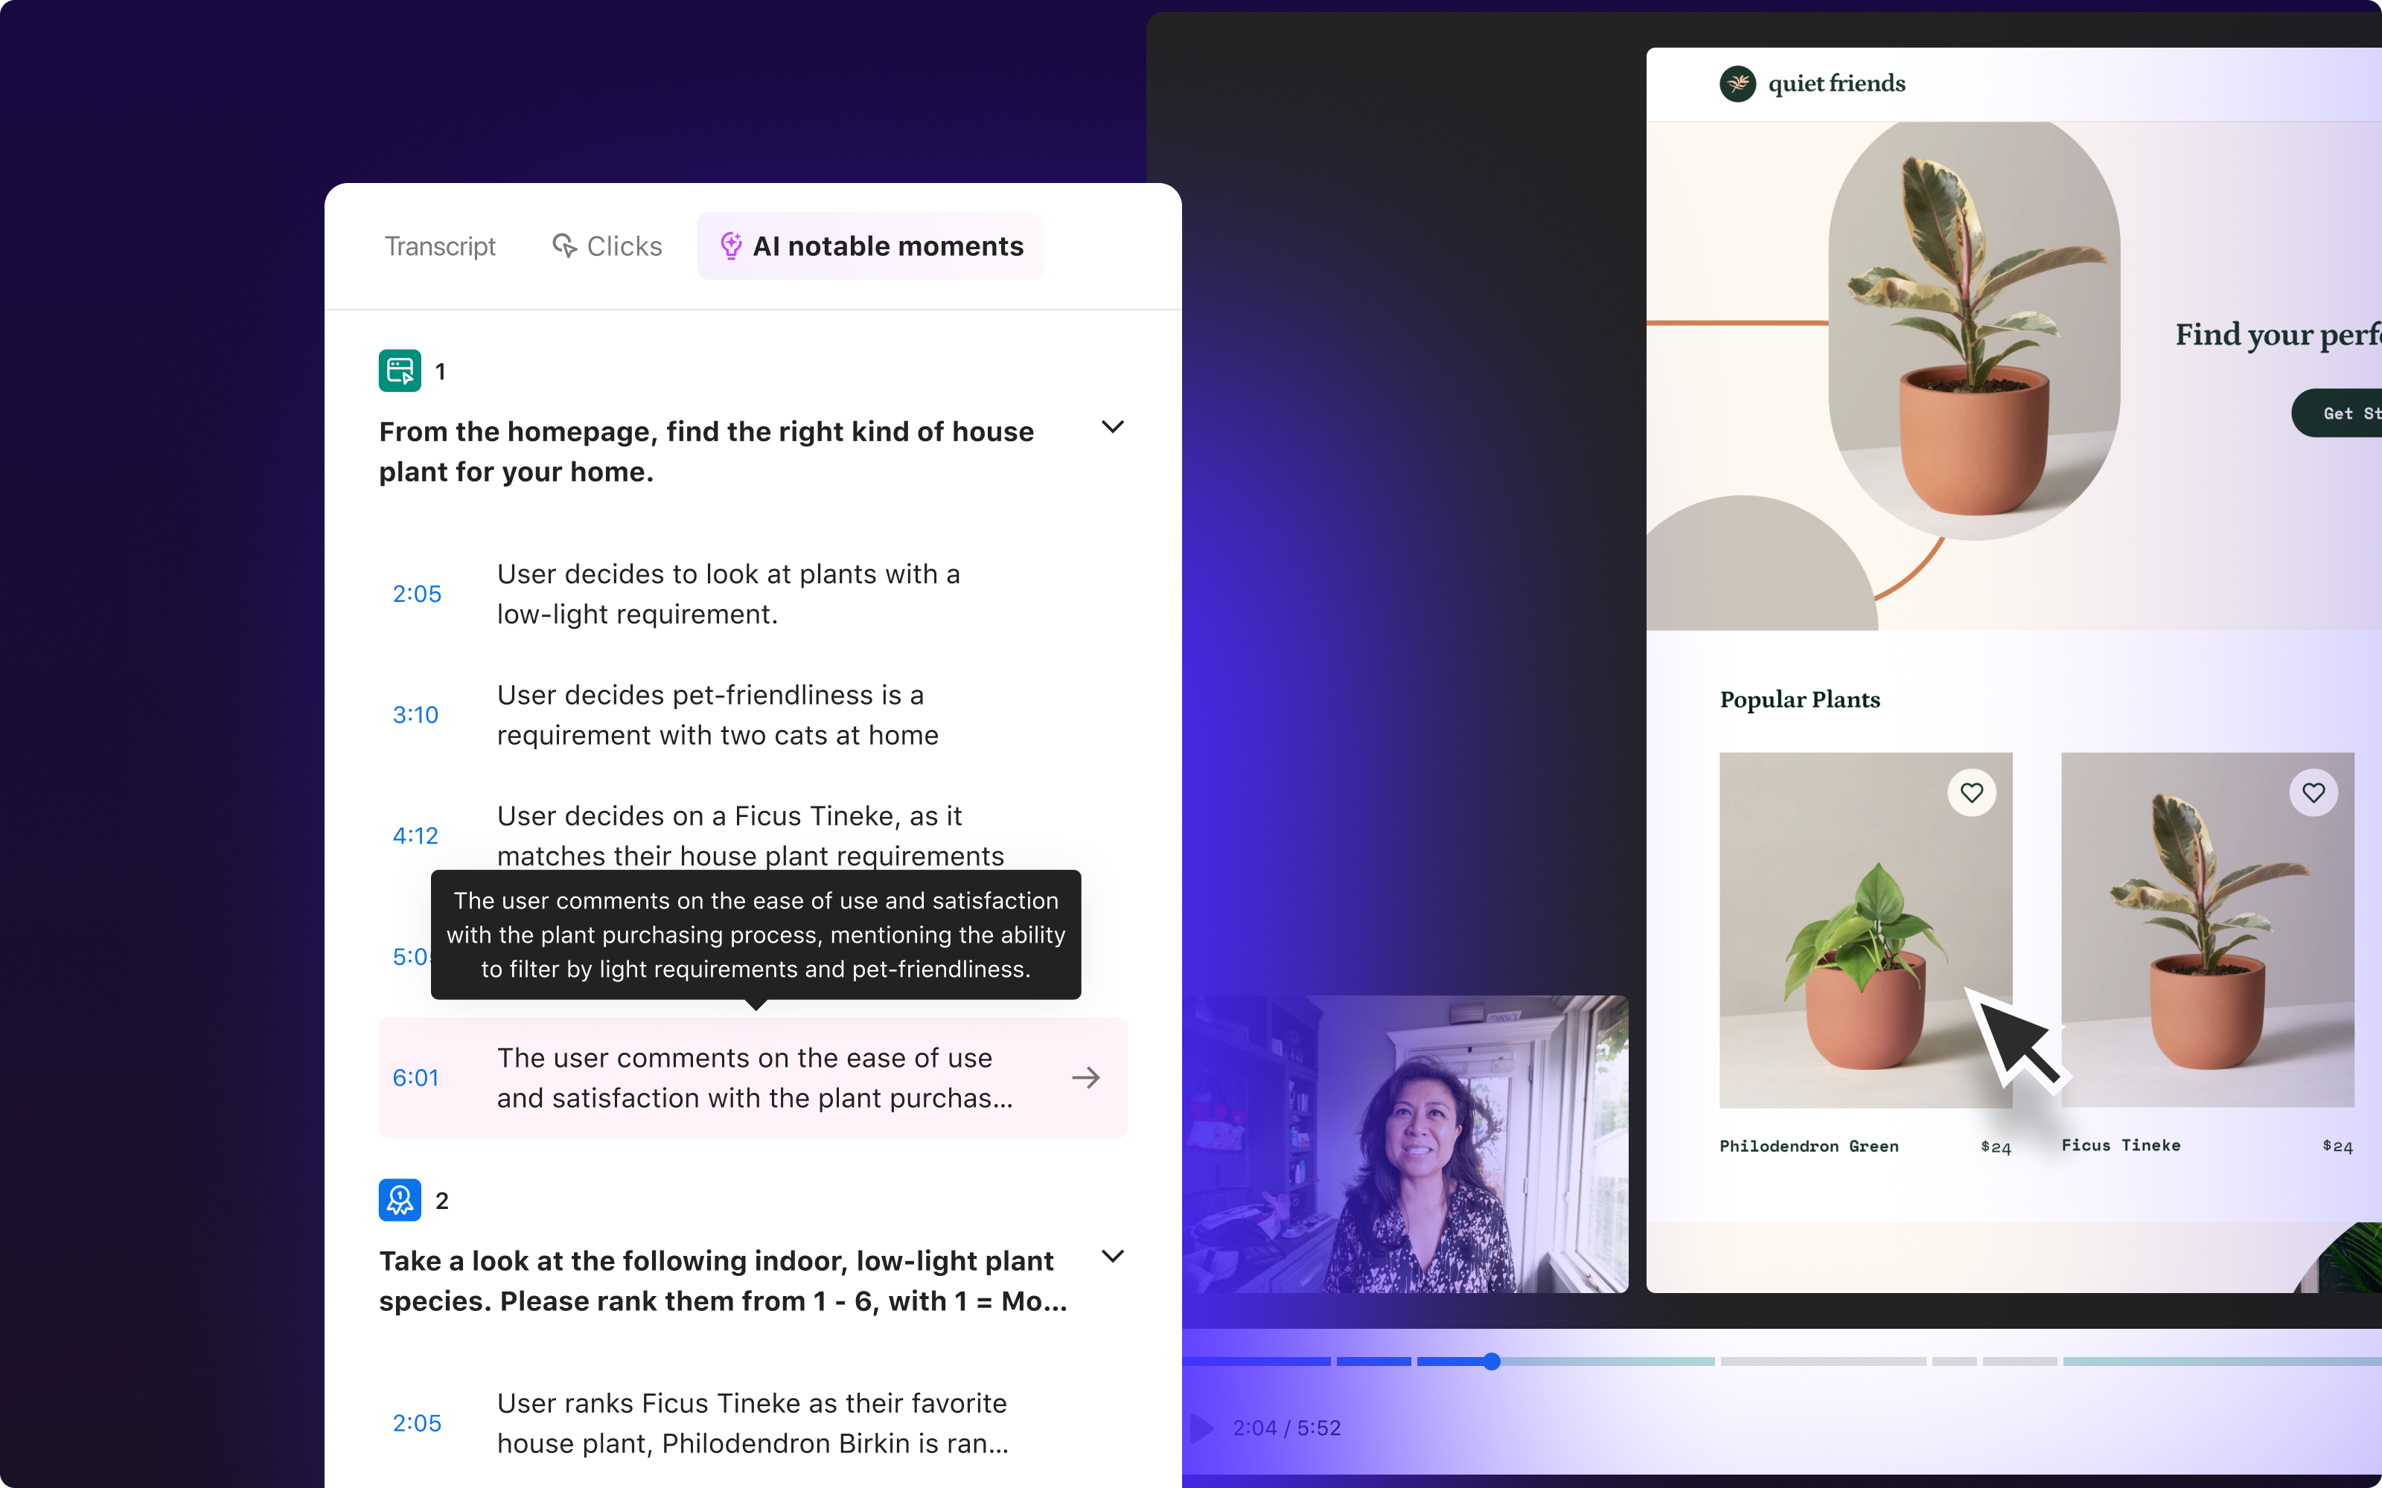Screen dimensions: 2382x1488
Task: Switch to the Transcript tab
Action: click(x=439, y=246)
